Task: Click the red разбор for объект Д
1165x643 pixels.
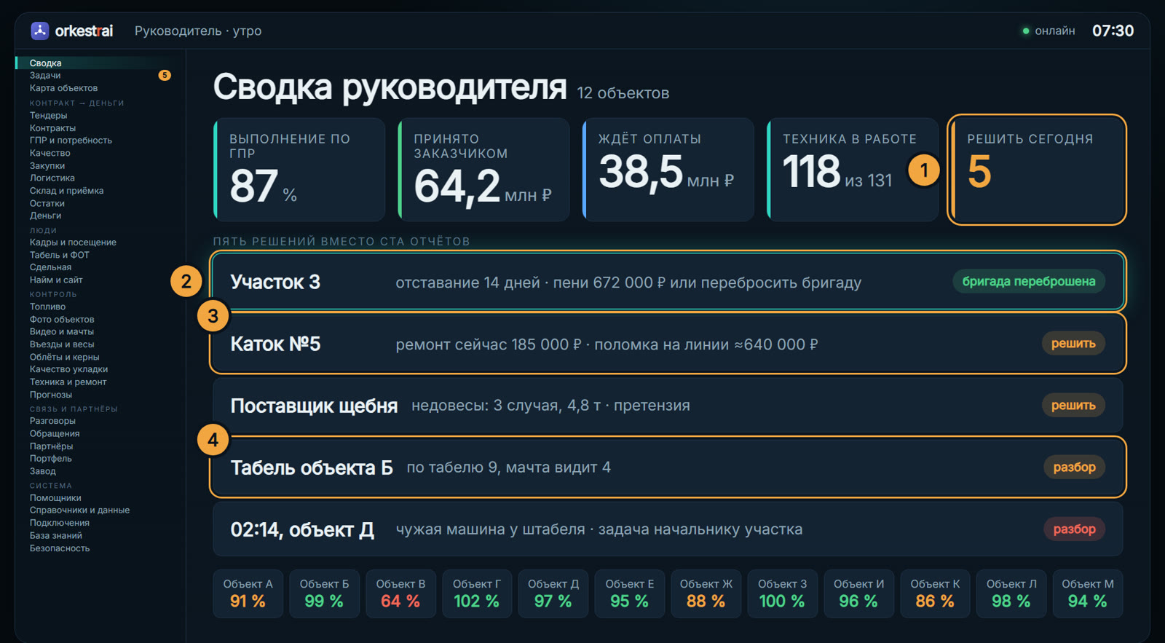Action: (x=1074, y=529)
